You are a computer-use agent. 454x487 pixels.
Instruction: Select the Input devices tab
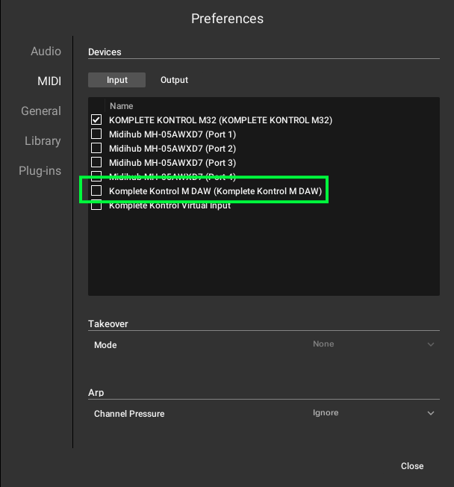[x=116, y=80]
